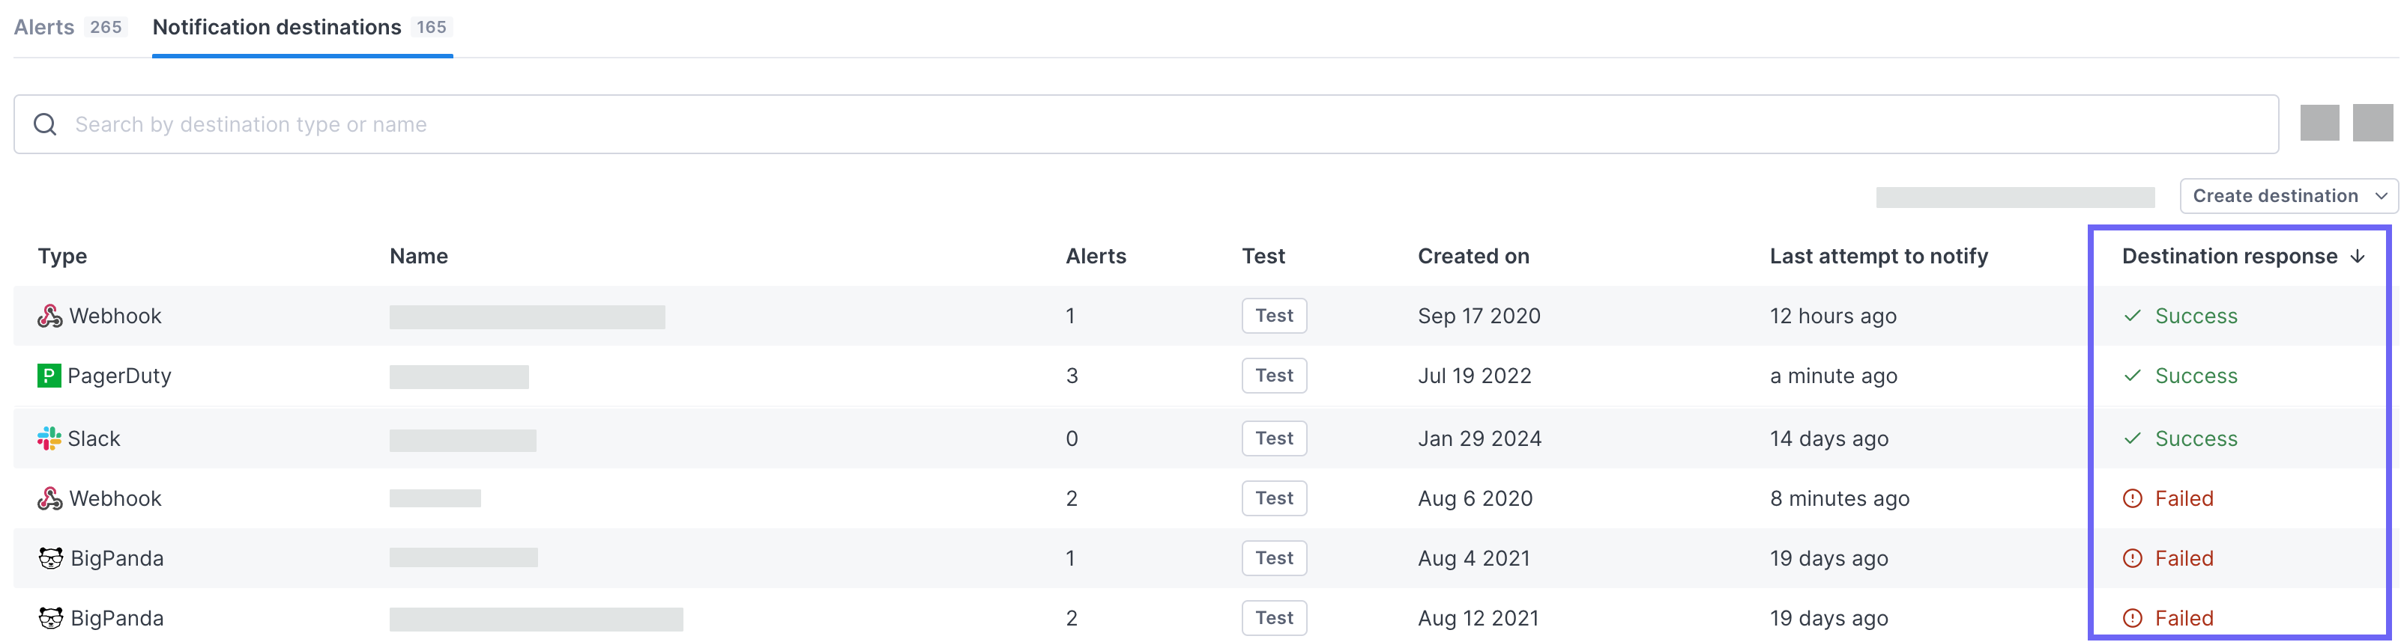This screenshot has height=642, width=2407.
Task: Sort by the Type column header
Action: point(63,256)
